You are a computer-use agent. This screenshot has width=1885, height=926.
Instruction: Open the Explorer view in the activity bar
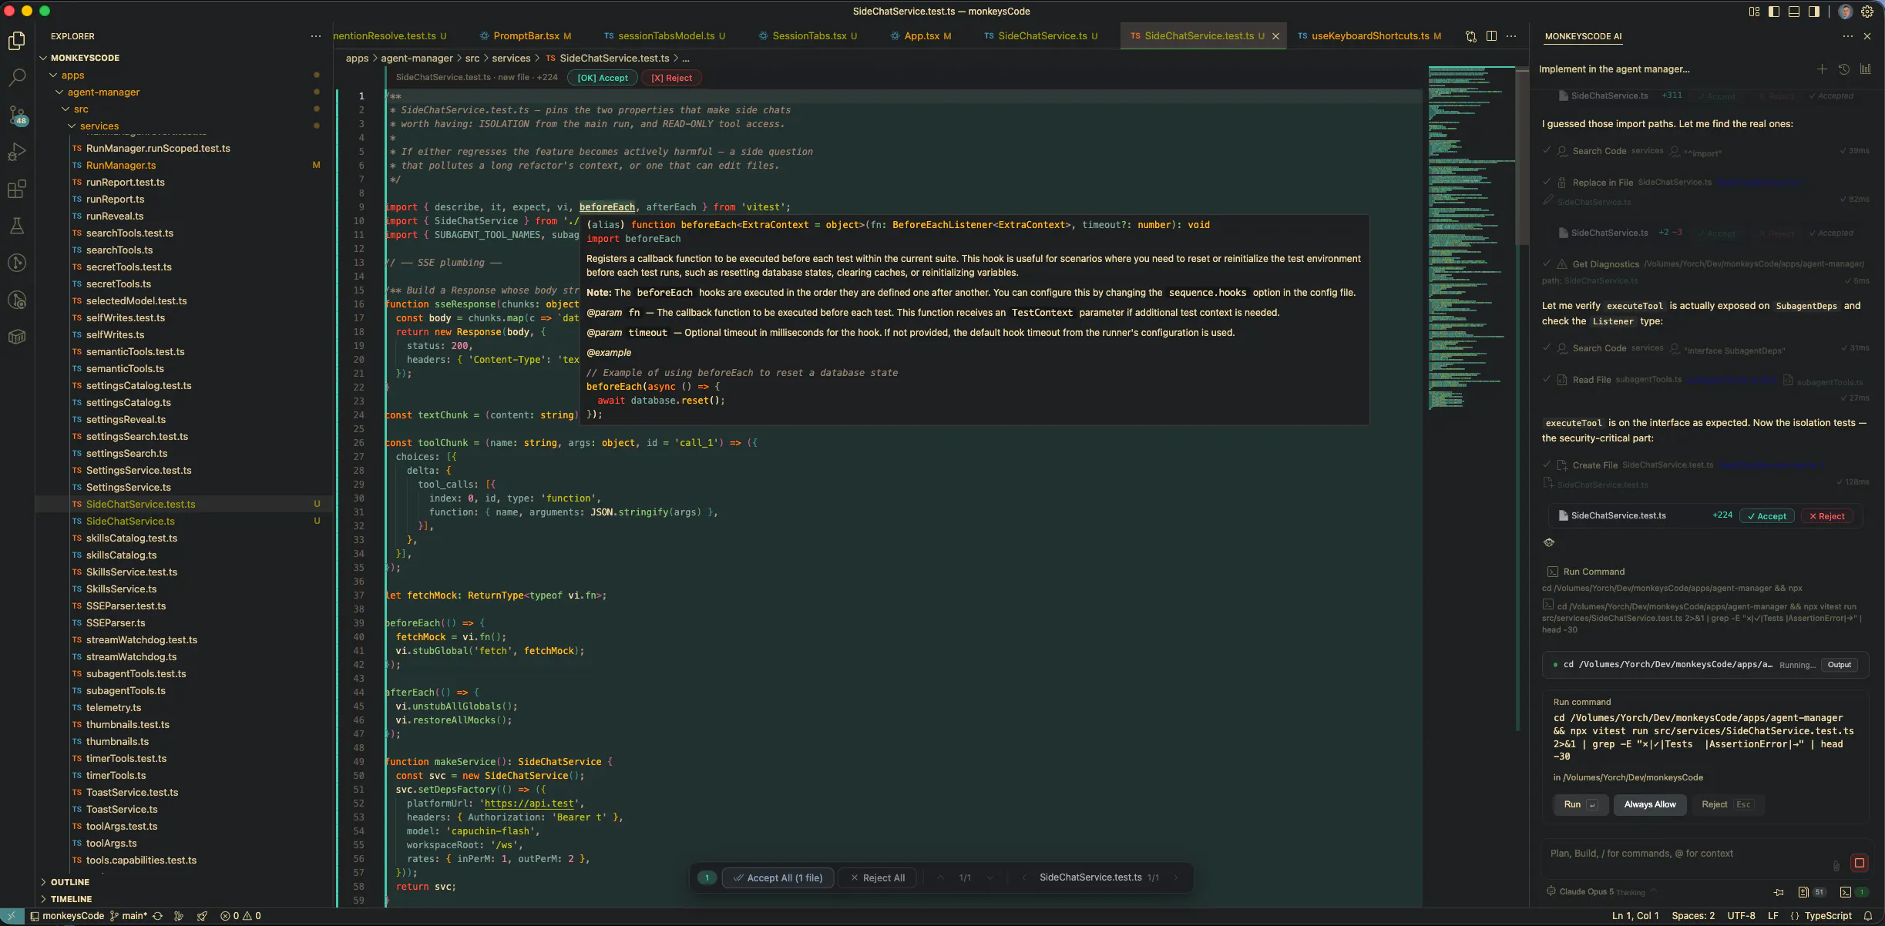[16, 41]
